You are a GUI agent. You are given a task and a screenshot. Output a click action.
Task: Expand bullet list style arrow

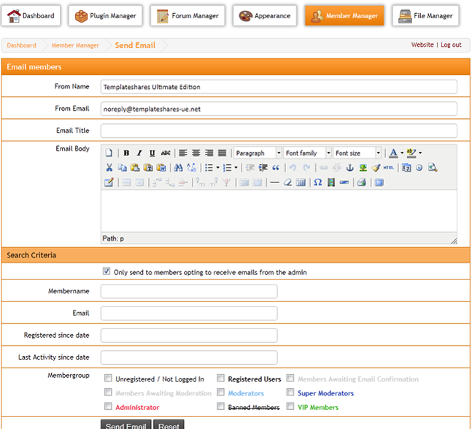coord(217,167)
